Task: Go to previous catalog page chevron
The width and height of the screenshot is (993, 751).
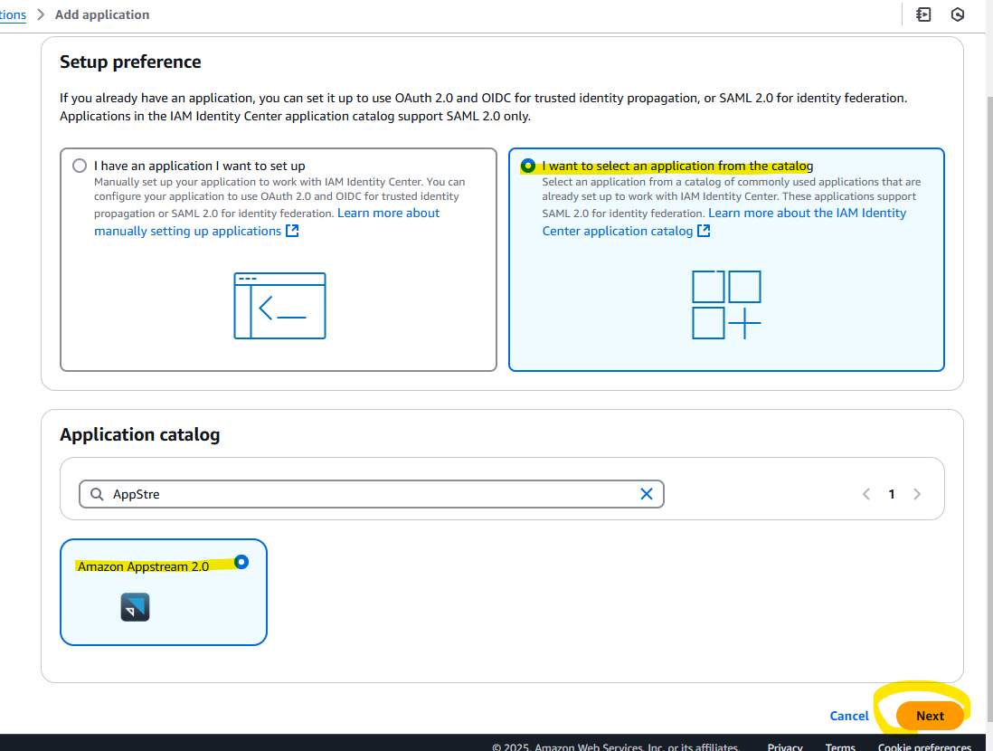Action: 865,494
